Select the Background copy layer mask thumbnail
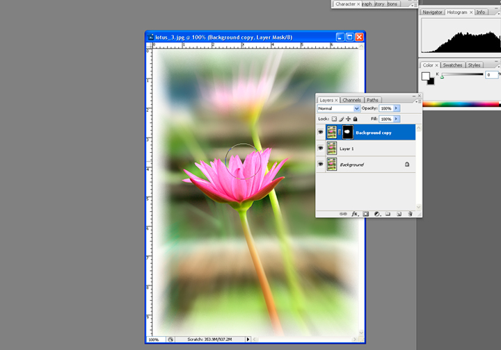The height and width of the screenshot is (350, 501). [347, 132]
